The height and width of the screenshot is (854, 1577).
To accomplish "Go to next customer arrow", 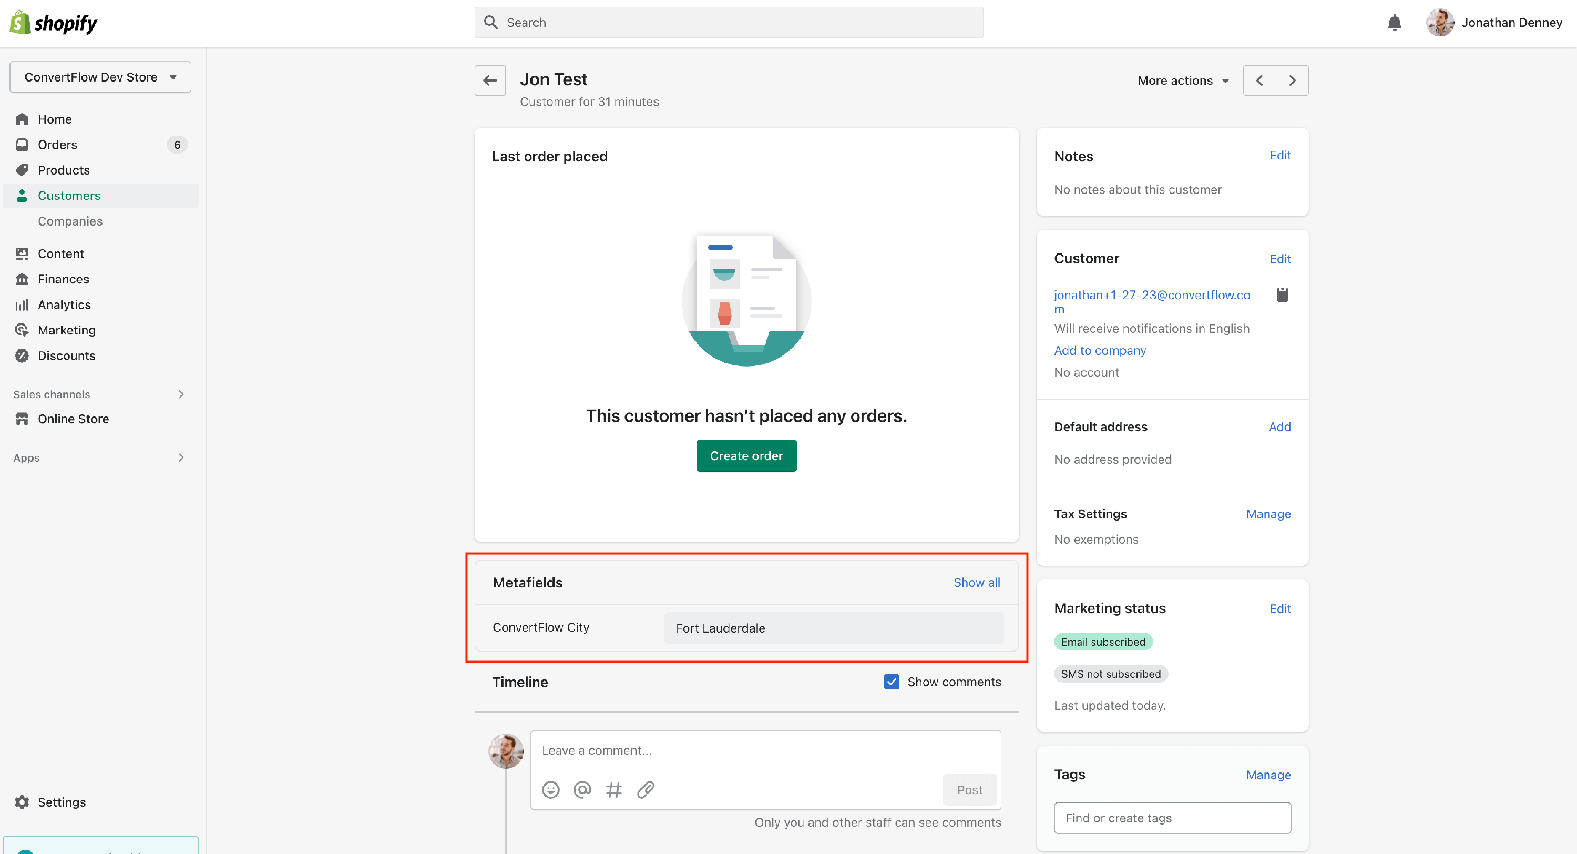I will (x=1292, y=80).
